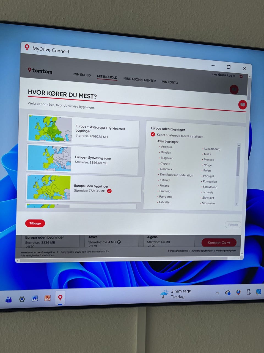Click the MyDrive Connect pin icon in title bar
Screen dimensions: 264x353
click(x=27, y=47)
